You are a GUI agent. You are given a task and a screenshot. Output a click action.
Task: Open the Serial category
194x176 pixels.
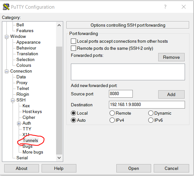point(22,158)
